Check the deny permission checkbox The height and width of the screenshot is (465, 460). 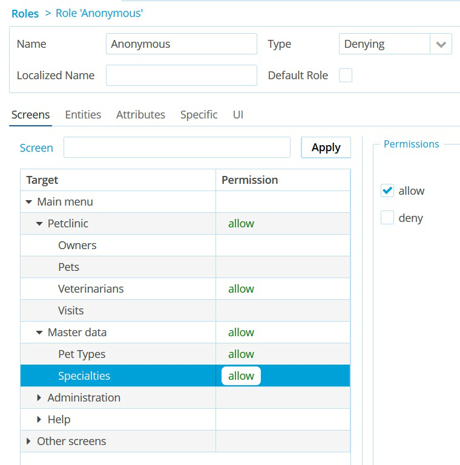[387, 218]
